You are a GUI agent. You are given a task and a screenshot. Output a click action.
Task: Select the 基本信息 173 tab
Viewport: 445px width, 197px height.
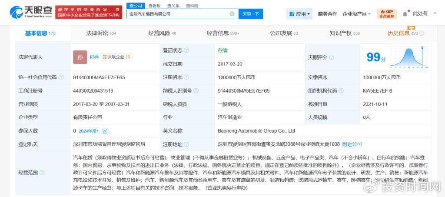40,33
